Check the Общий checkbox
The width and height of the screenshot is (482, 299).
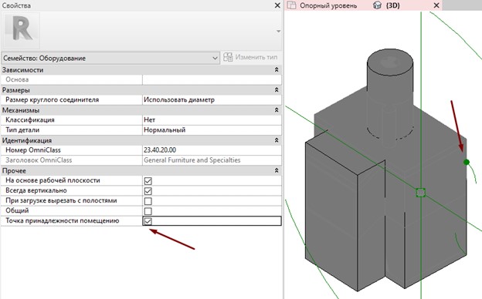148,211
